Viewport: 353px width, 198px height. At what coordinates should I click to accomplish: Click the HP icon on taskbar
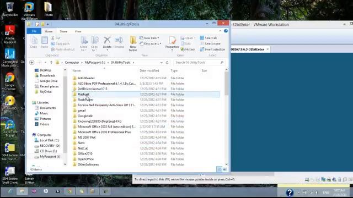tap(46, 191)
